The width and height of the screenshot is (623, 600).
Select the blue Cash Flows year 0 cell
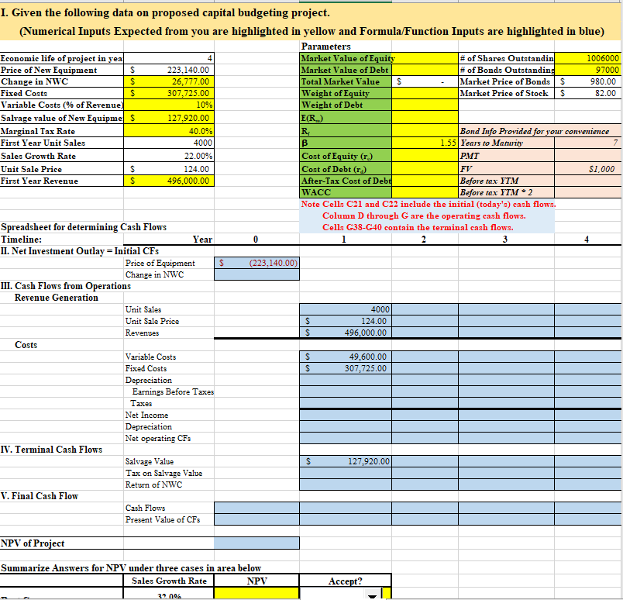[256, 508]
